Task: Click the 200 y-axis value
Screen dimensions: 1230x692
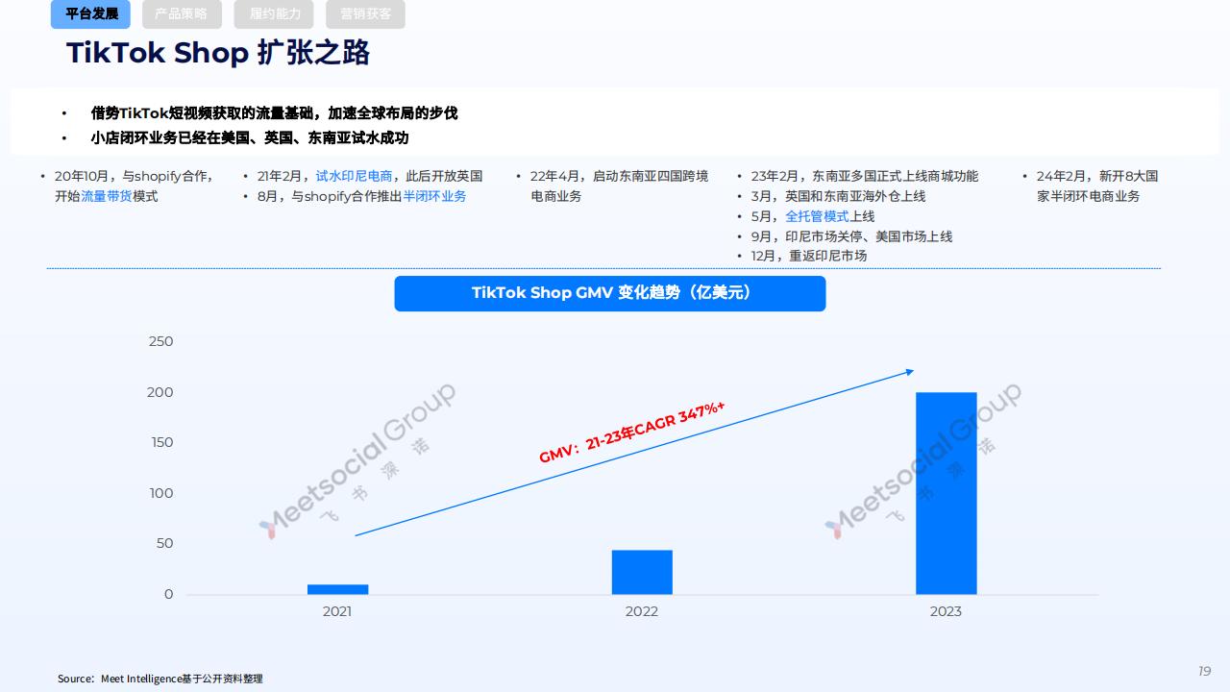Action: pos(161,392)
